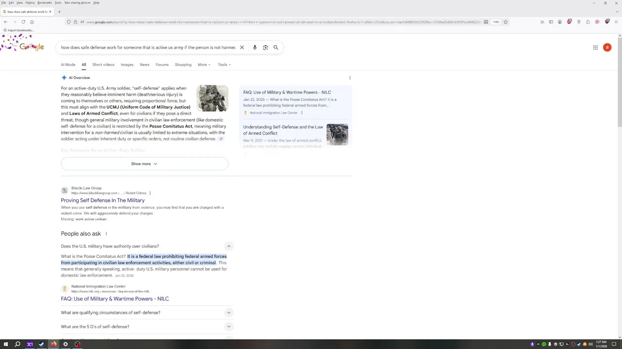Click Import bookmarks in bookmarks bar
622x349 pixels.
(18, 30)
